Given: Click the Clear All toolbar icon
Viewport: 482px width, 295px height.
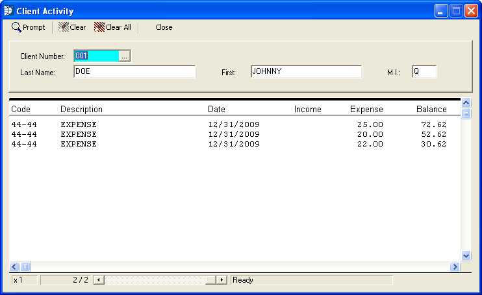Looking at the screenshot, I should click(x=99, y=27).
